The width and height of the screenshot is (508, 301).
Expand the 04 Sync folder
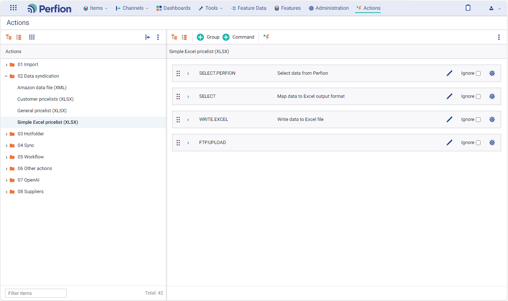(x=7, y=146)
